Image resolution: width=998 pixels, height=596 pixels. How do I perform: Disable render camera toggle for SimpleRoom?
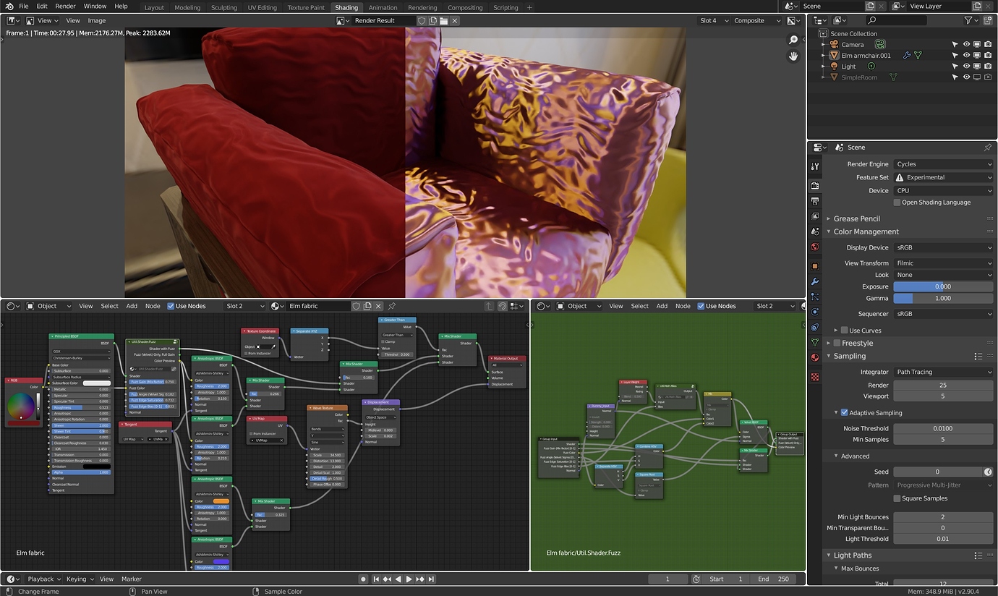pyautogui.click(x=987, y=77)
